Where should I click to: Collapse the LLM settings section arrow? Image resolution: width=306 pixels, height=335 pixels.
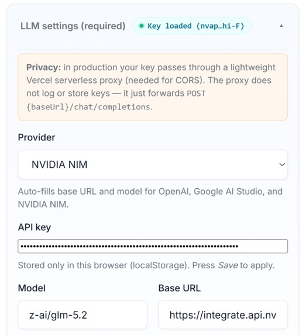coord(281,26)
